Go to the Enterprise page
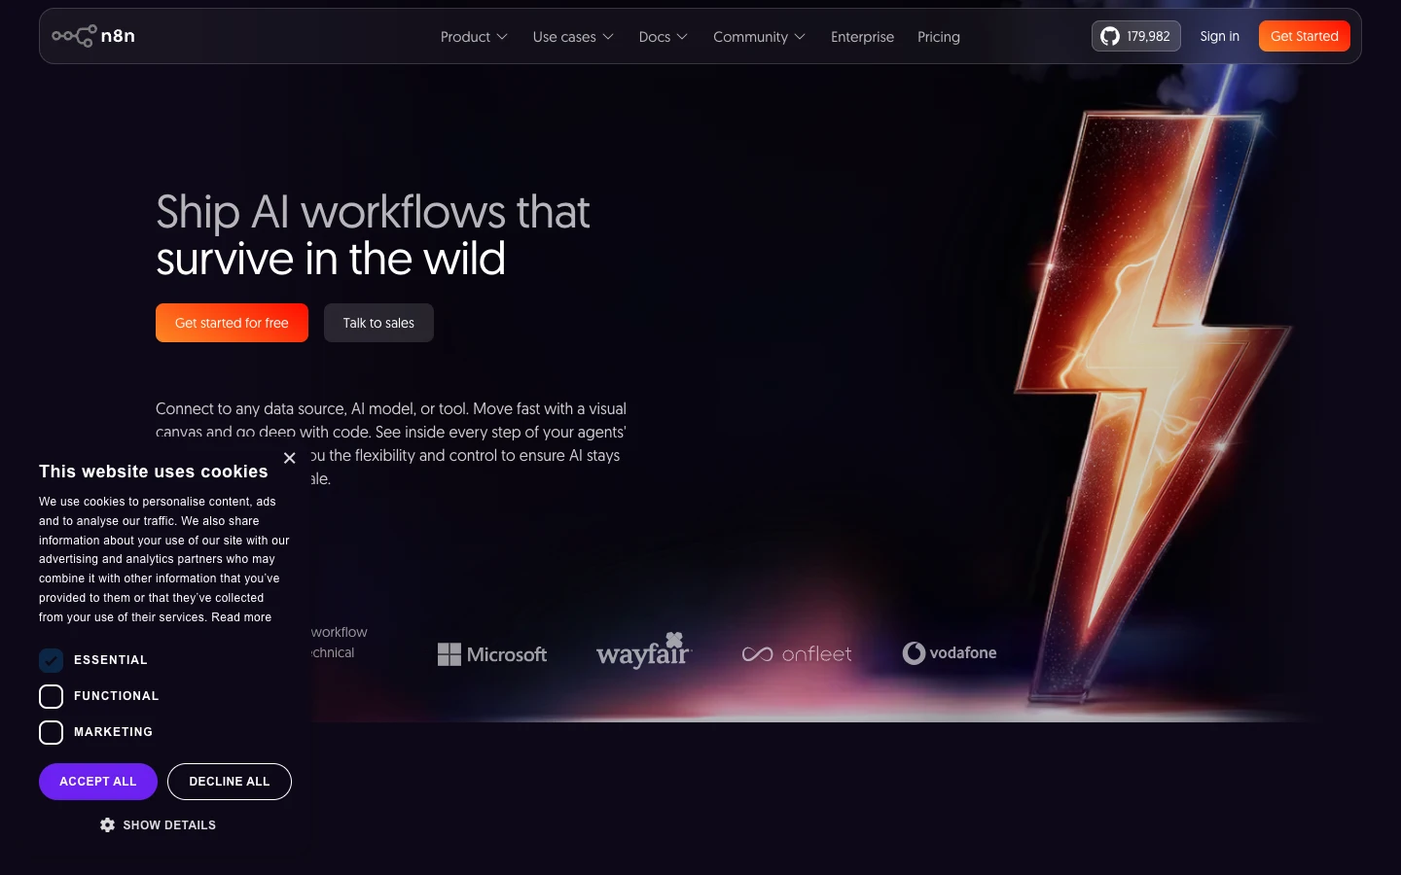1401x875 pixels. [x=862, y=36]
